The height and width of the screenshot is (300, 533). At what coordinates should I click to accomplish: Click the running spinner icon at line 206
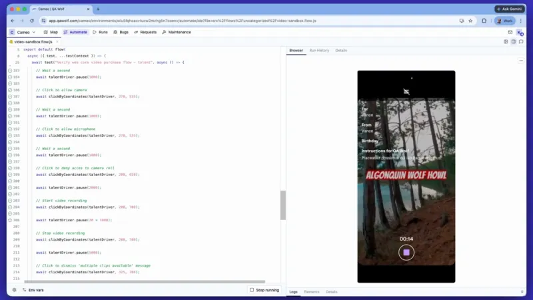click(x=10, y=220)
